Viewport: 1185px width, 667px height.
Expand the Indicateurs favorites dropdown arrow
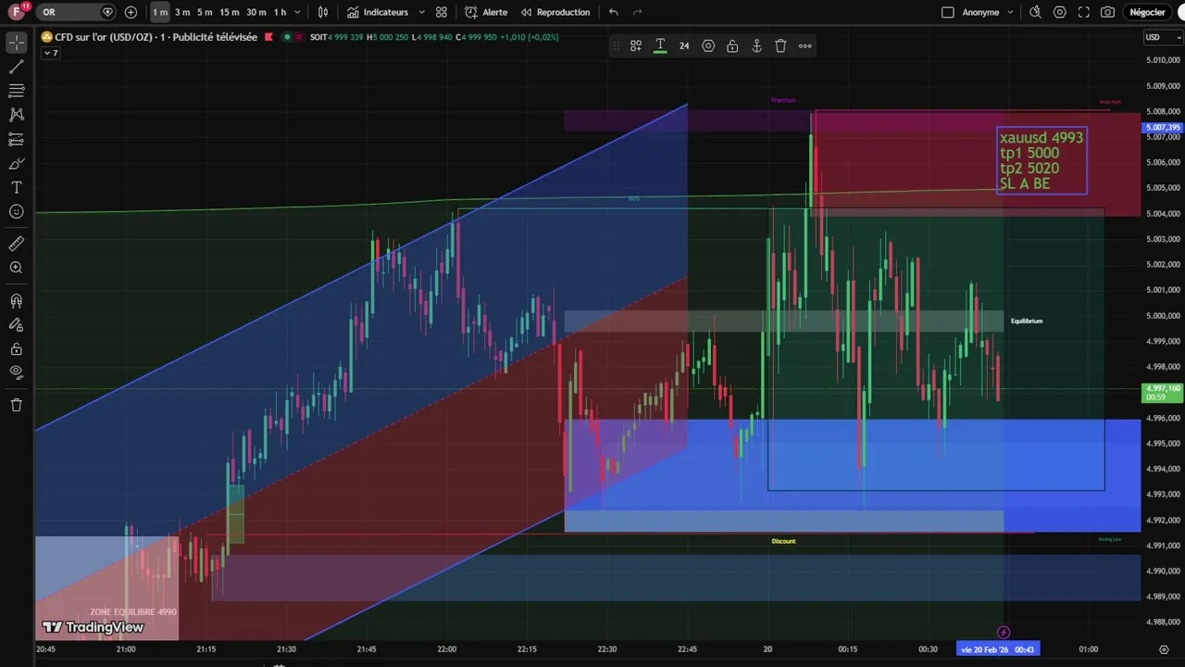(x=421, y=12)
